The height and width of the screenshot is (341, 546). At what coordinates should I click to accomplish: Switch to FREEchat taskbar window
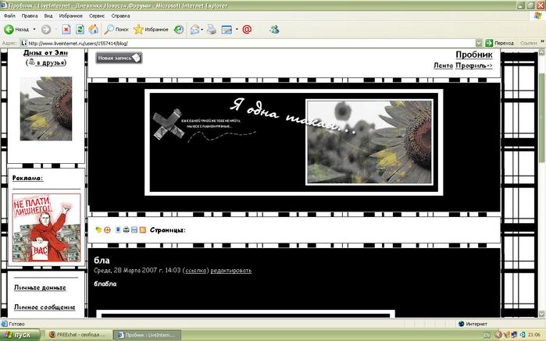click(x=79, y=335)
